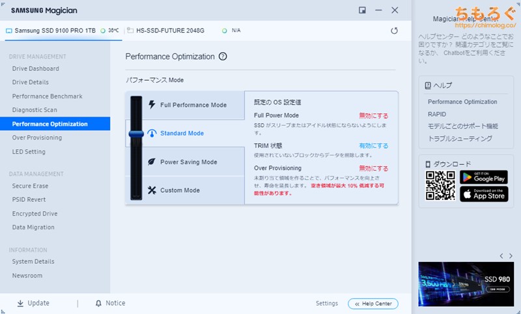Enable TRIM status via 有効にする

[x=373, y=146]
